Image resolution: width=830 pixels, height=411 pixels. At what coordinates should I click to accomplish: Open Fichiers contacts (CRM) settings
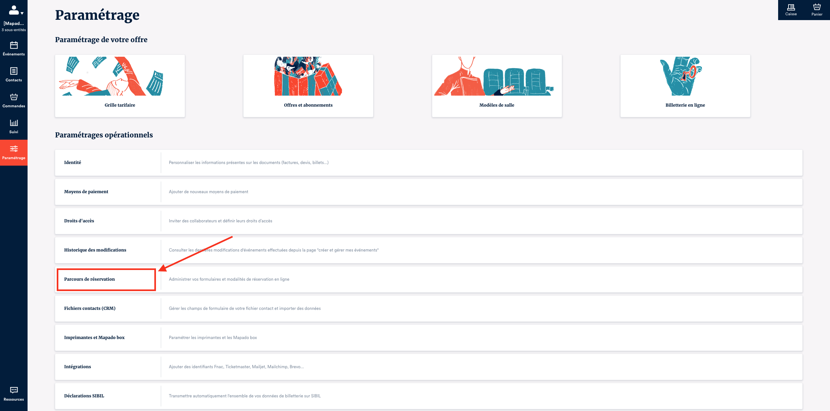(90, 309)
